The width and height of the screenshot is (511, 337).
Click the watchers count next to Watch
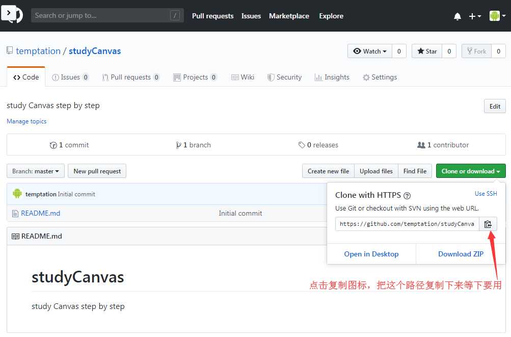pos(399,51)
